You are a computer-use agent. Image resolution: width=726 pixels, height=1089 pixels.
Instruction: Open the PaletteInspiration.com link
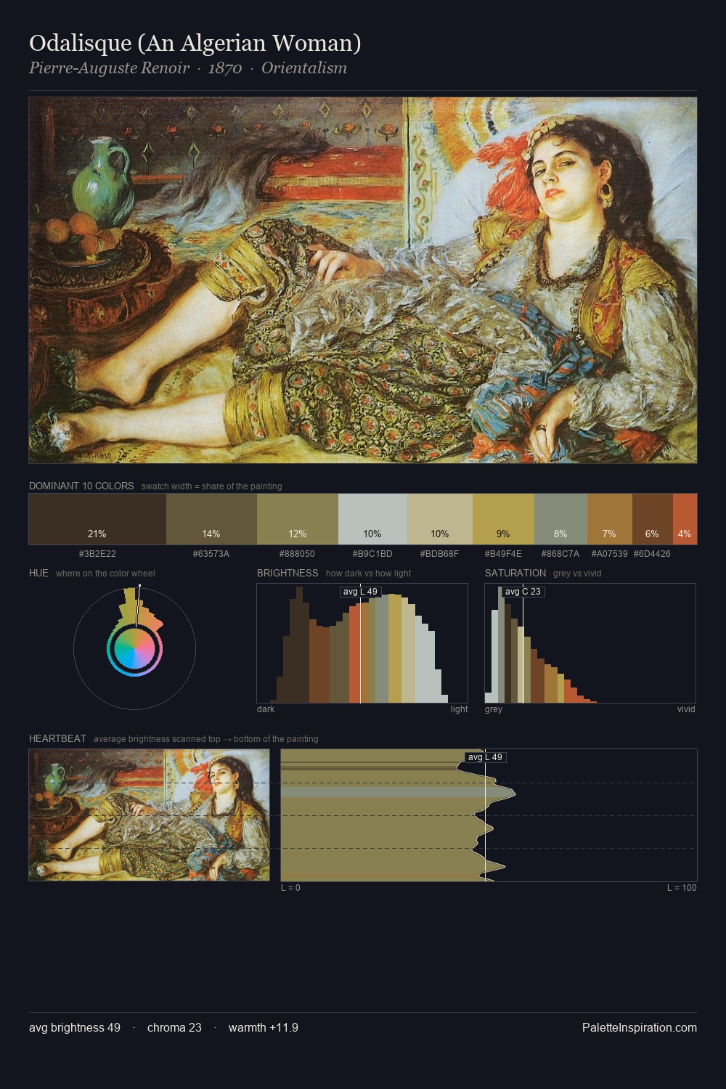640,1028
